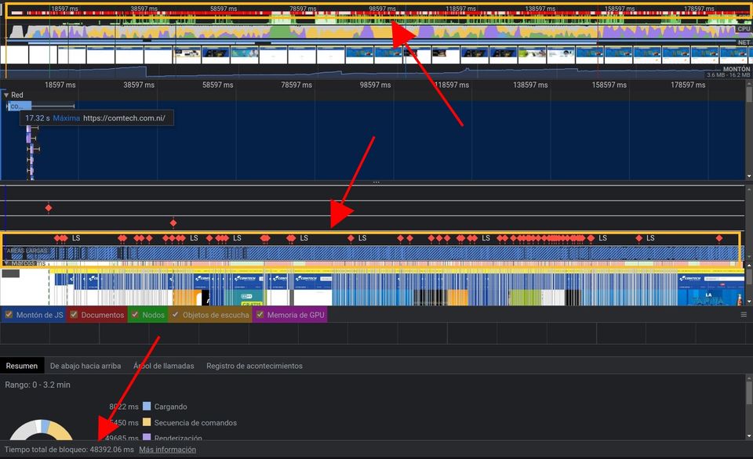Click the comtech.com.ni URL in the tooltip

tap(124, 118)
